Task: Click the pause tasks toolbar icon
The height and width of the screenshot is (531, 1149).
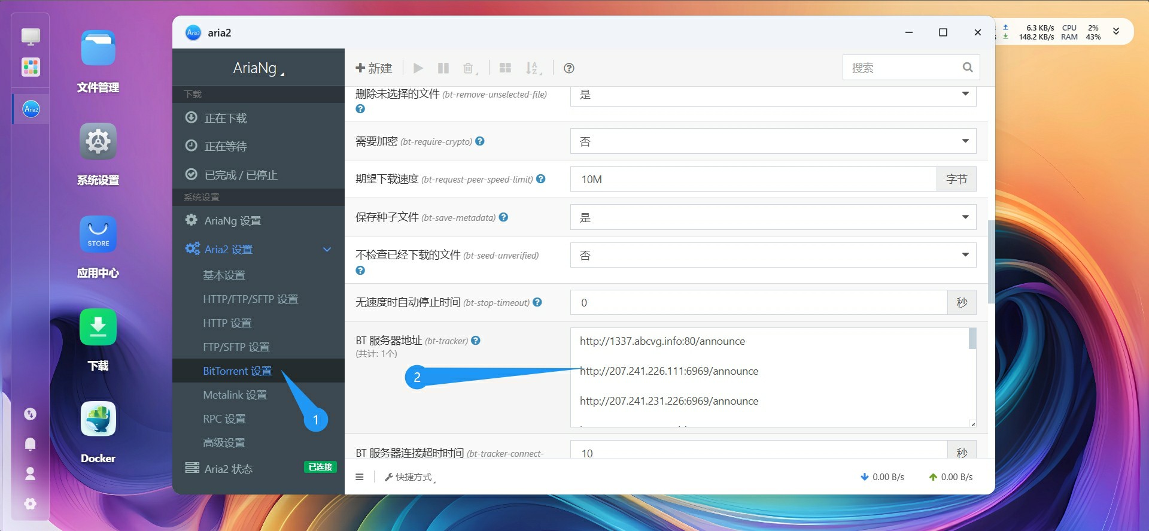Action: click(x=443, y=68)
